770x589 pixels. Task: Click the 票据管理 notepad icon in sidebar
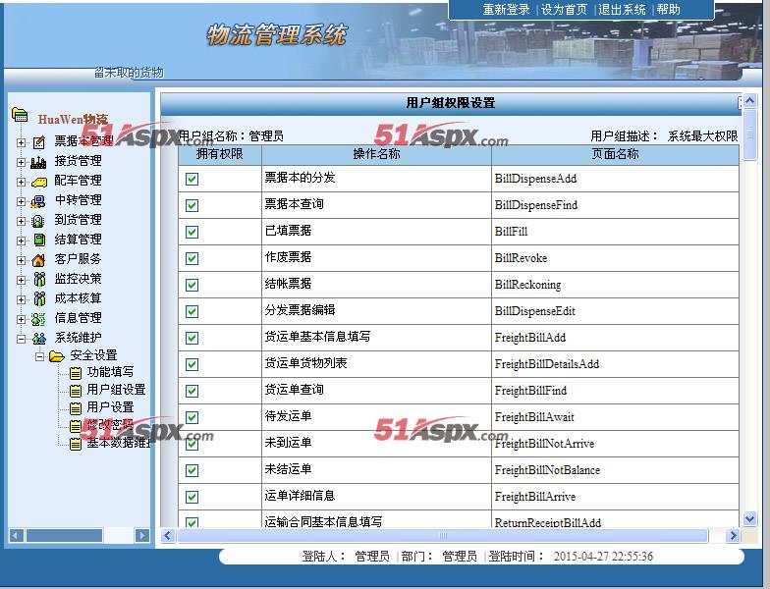pyautogui.click(x=38, y=141)
